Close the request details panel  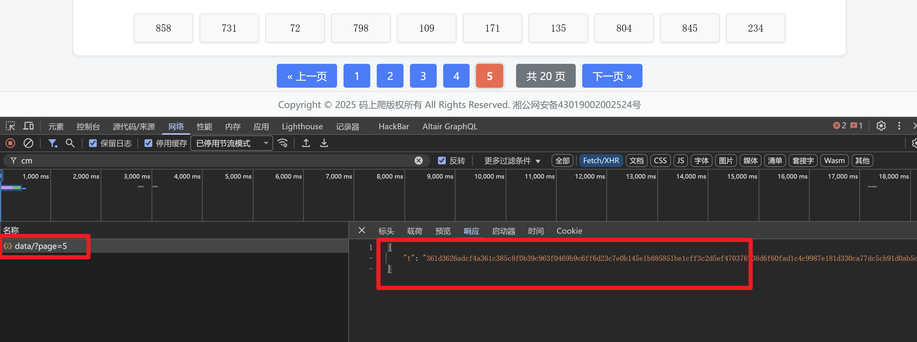pos(362,230)
